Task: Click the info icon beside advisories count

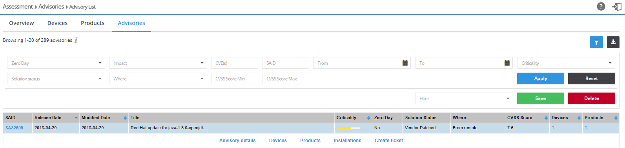Action: point(76,40)
